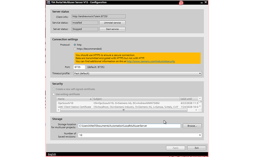Click the CN=OpcScoutV10 subject cell
The height and width of the screenshot is (157, 254).
coord(126,103)
